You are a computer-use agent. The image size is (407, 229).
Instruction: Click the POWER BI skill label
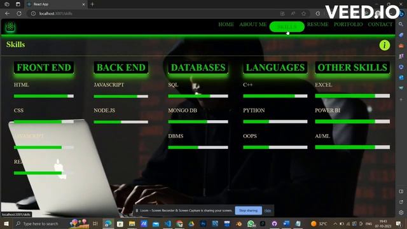tap(328, 110)
